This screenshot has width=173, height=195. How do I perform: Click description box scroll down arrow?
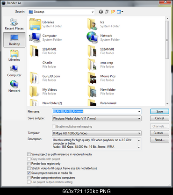[139, 147]
